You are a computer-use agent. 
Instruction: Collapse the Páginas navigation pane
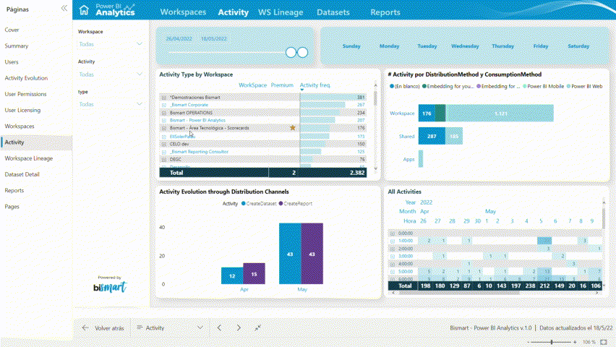point(64,9)
